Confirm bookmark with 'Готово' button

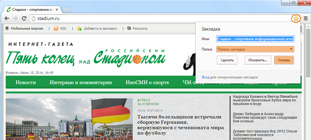(284, 60)
